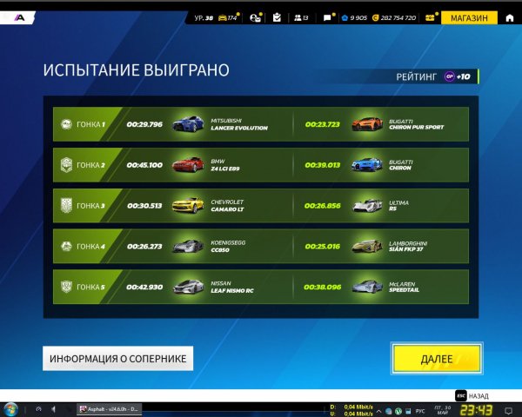Select the ГОНКА 1 result row
The width and height of the screenshot is (522, 417).
[261, 124]
